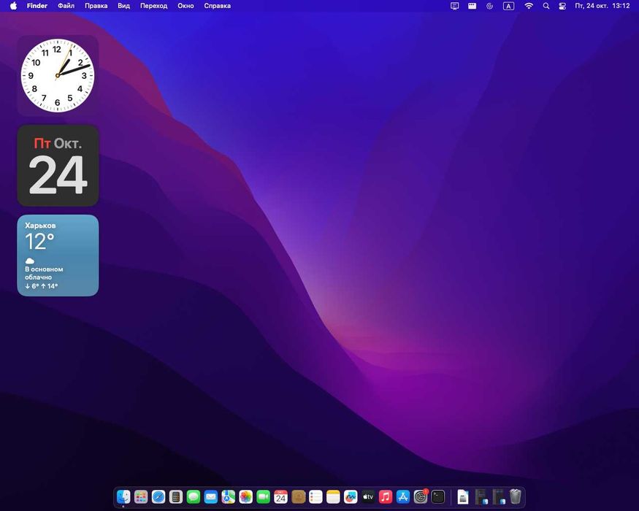Open the document file icon right of Terminal
Viewport: 639px width, 511px height.
coord(463,496)
